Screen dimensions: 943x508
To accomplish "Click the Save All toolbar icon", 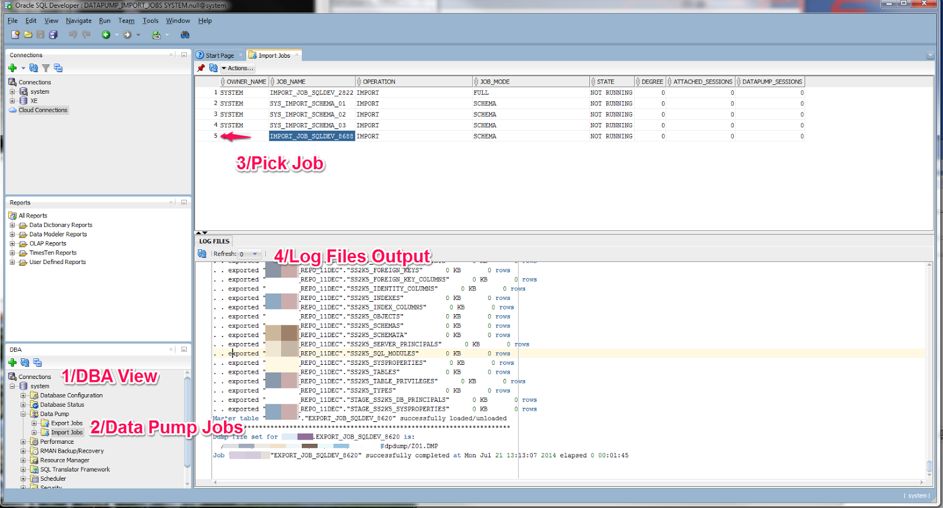I will pos(53,35).
